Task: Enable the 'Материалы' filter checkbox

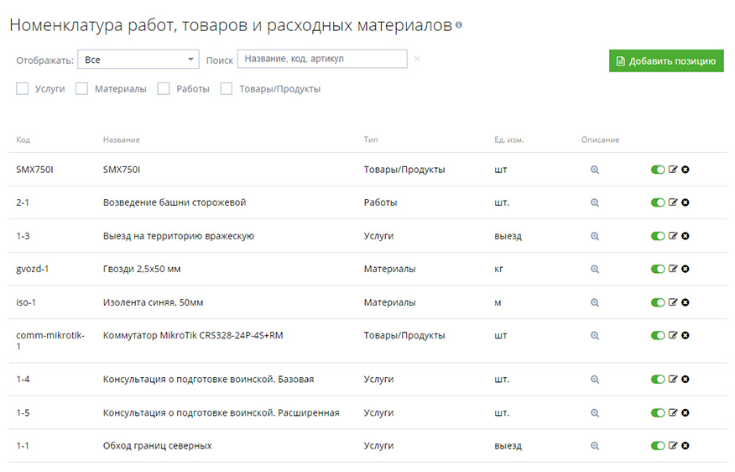Action: [x=82, y=89]
